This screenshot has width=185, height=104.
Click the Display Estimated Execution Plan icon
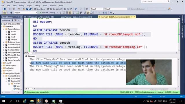(64, 13)
